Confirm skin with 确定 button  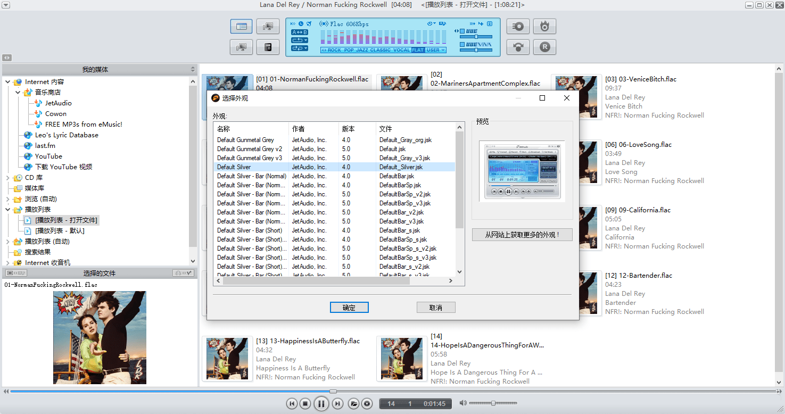tap(349, 308)
